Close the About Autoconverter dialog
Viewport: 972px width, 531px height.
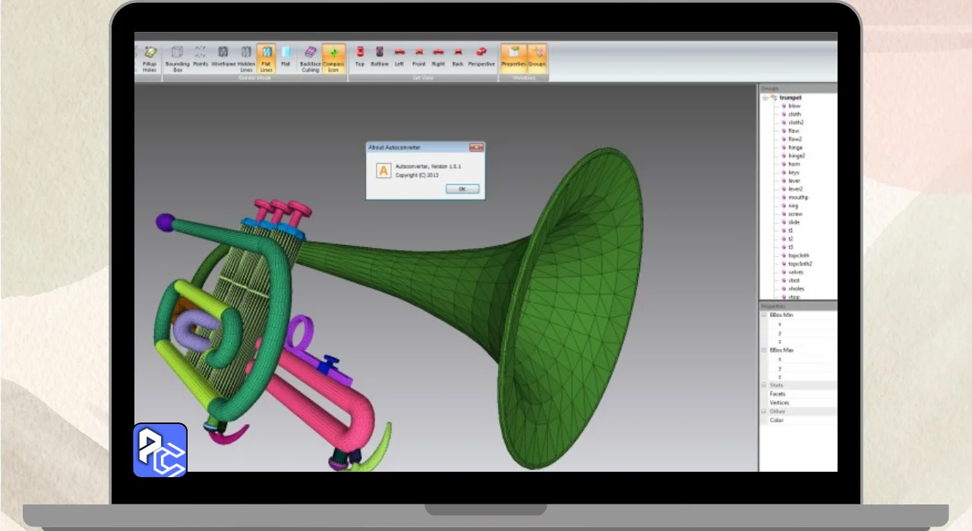coord(476,147)
